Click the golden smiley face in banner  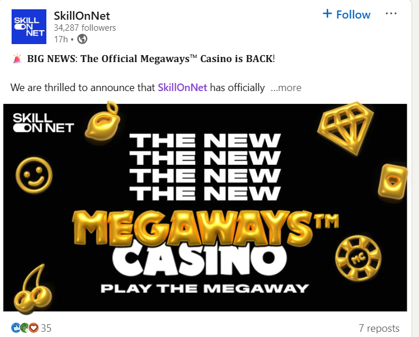[x=34, y=175]
